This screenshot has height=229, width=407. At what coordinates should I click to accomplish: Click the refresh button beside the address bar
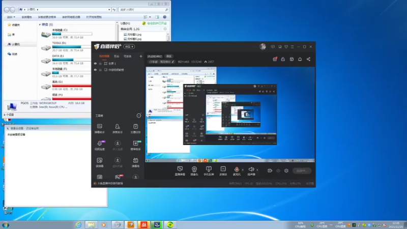click(114, 10)
